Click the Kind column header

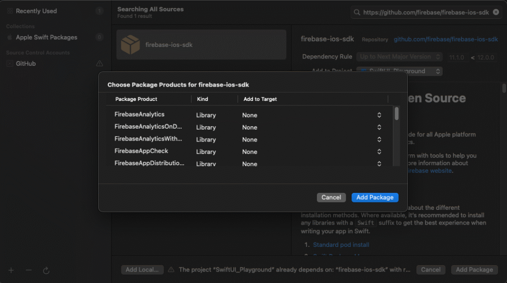pyautogui.click(x=203, y=99)
